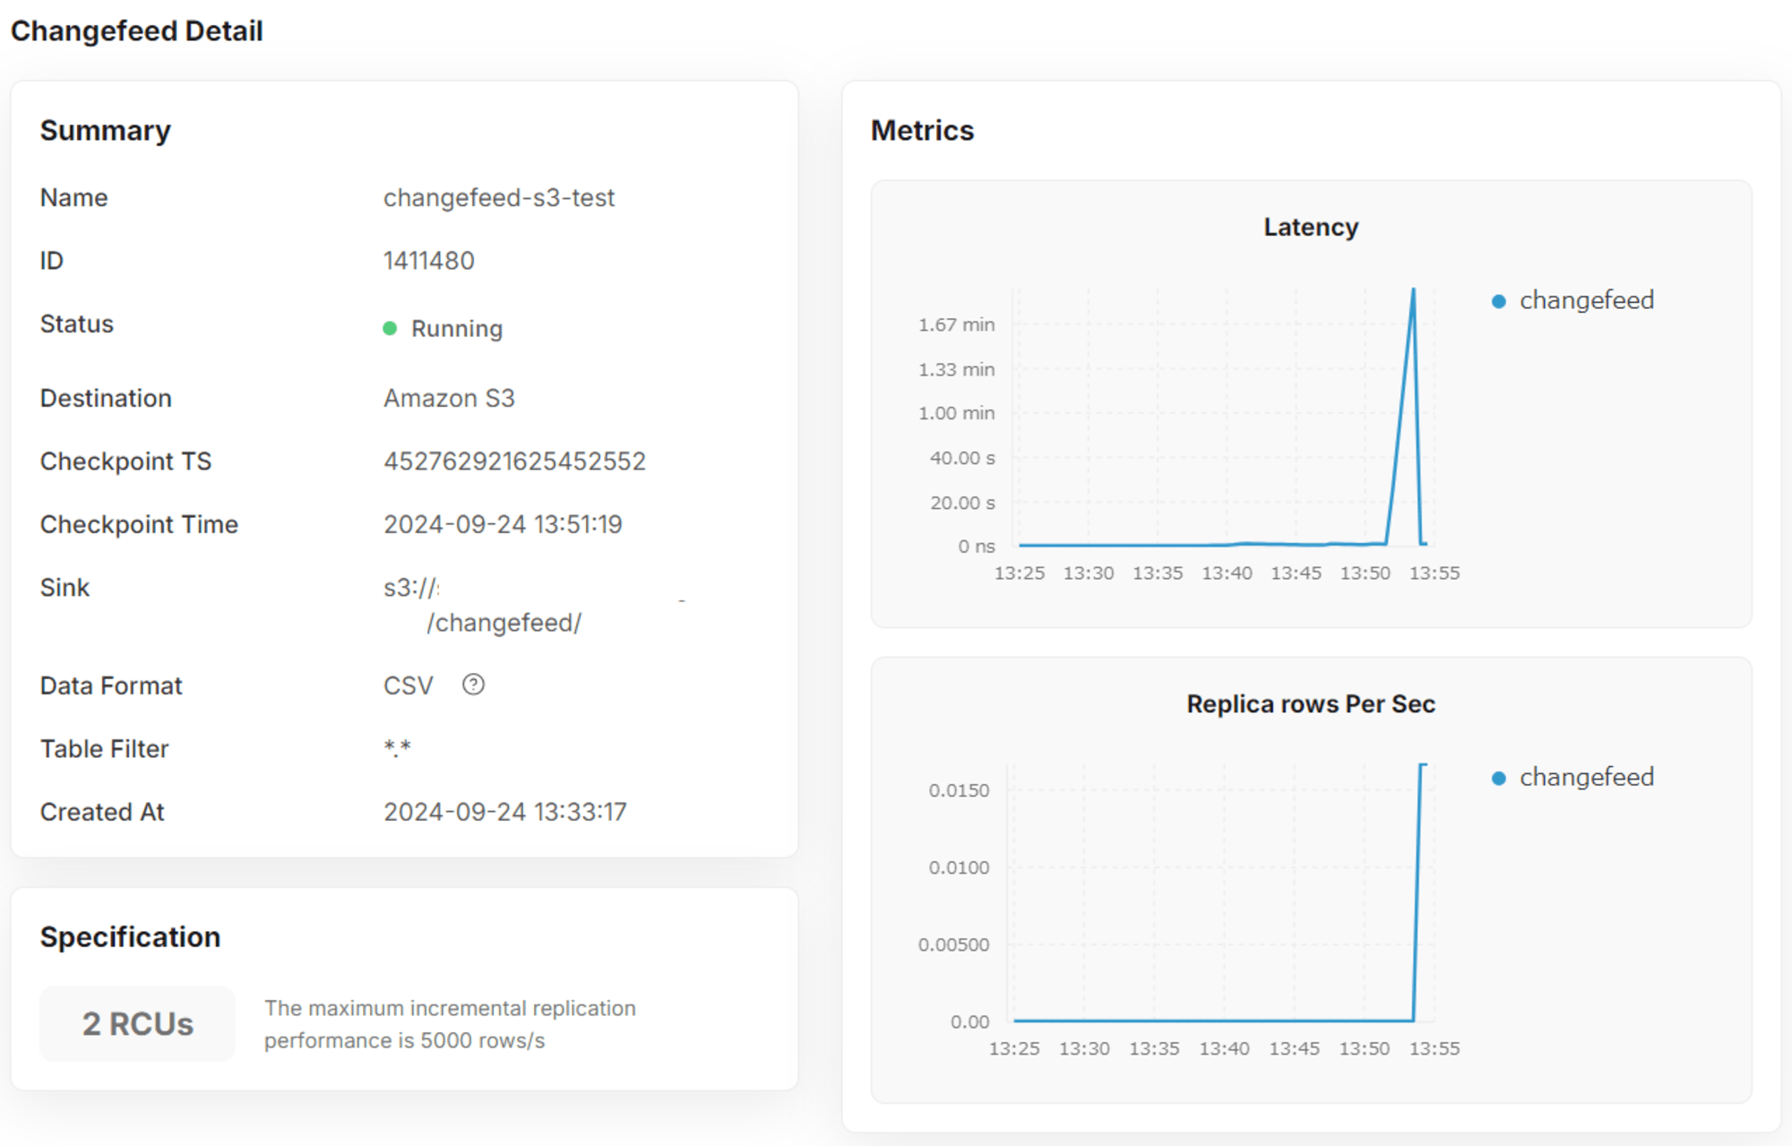
Task: Click the 0 ns Latency axis label
Action: point(977,547)
